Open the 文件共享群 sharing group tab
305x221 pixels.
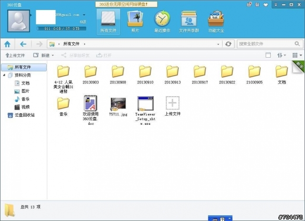coord(189,22)
